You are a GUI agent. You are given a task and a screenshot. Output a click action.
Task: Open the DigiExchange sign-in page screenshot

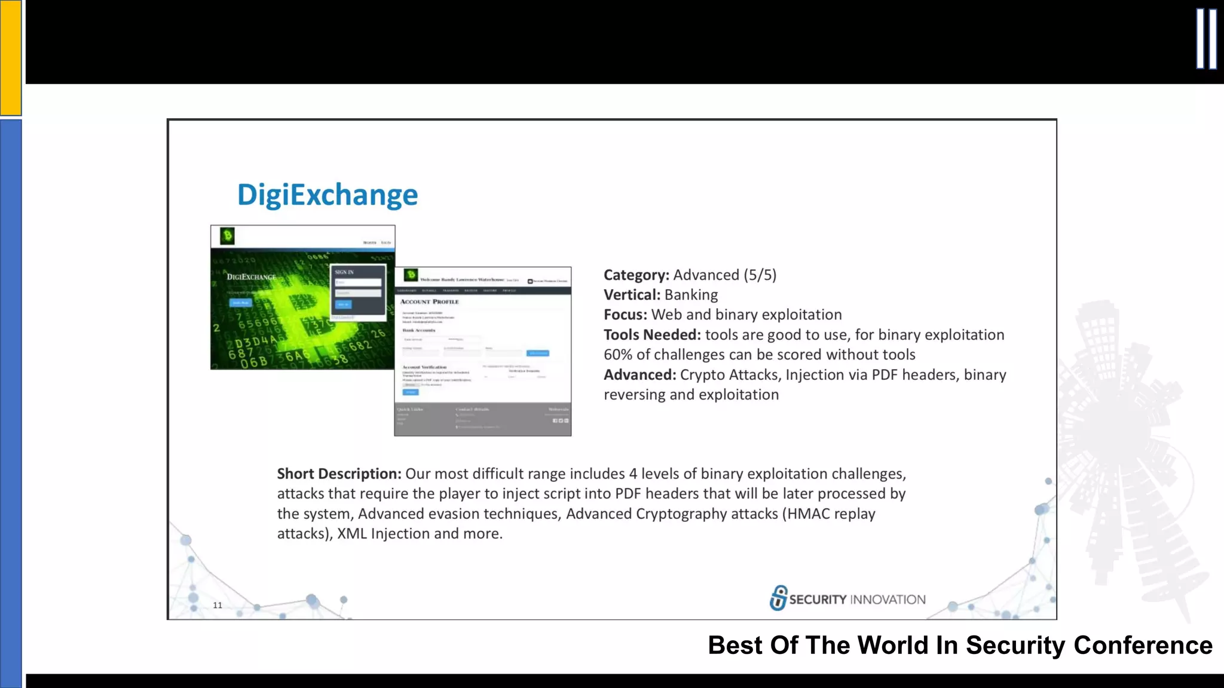[x=302, y=297]
